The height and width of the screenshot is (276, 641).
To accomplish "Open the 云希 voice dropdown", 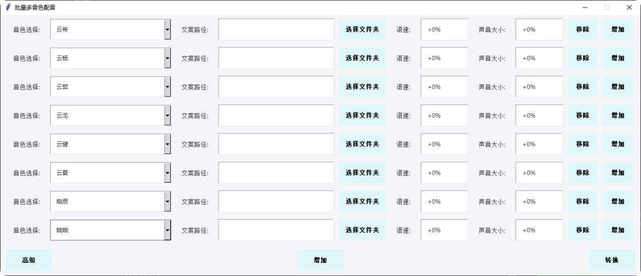I will click(167, 29).
